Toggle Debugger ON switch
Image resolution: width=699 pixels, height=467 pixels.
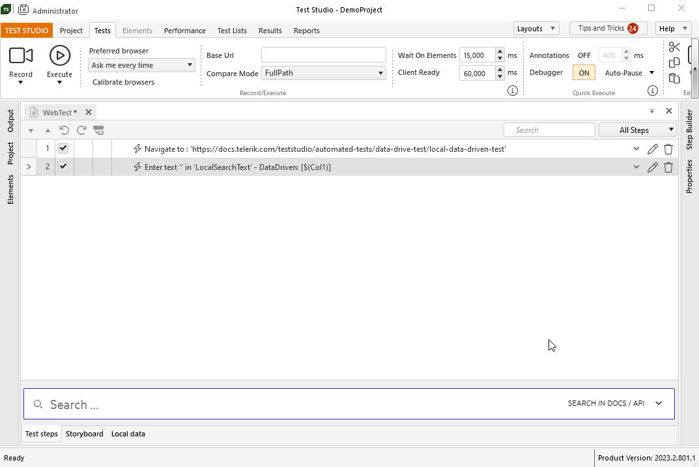click(584, 73)
